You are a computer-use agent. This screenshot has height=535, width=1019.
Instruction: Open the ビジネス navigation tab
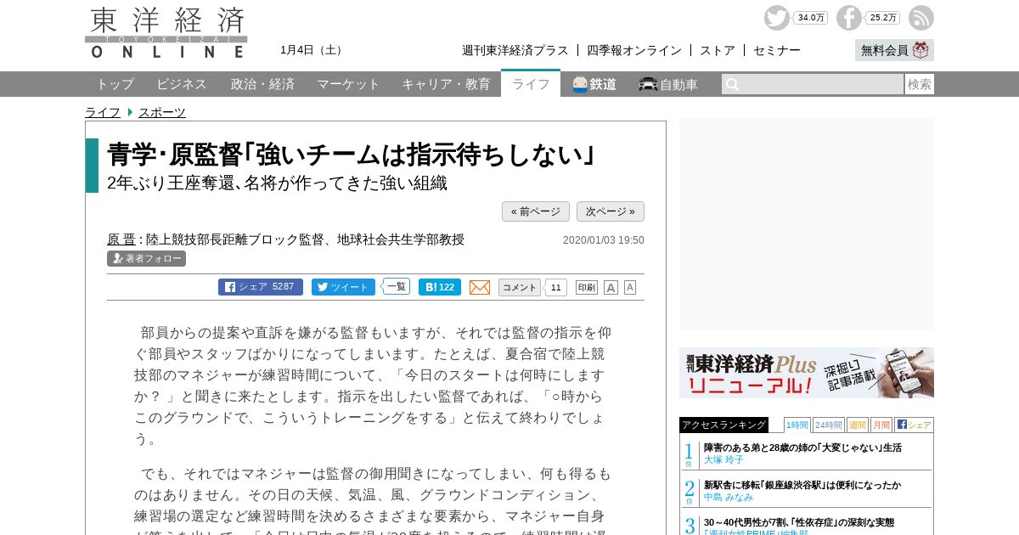(x=182, y=84)
